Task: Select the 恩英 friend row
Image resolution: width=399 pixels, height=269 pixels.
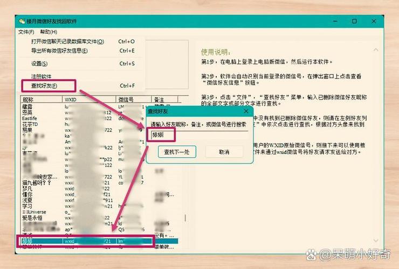Action: [x=99, y=112]
